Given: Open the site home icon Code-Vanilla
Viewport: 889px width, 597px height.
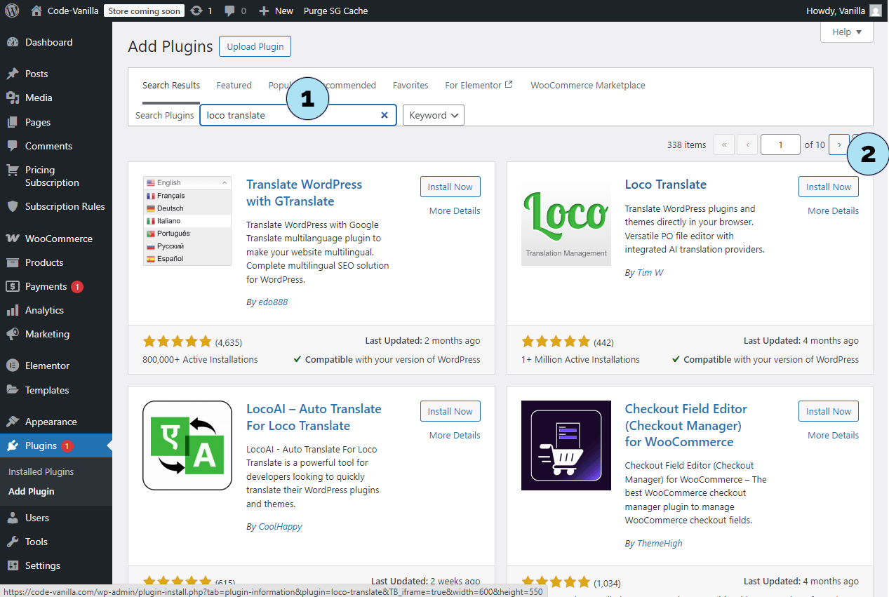Looking at the screenshot, I should click(36, 11).
